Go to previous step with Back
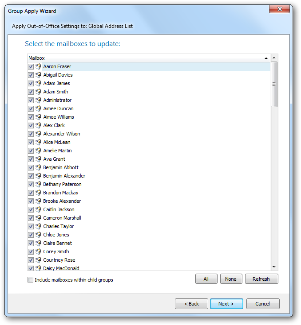301x325 pixels. [191, 304]
